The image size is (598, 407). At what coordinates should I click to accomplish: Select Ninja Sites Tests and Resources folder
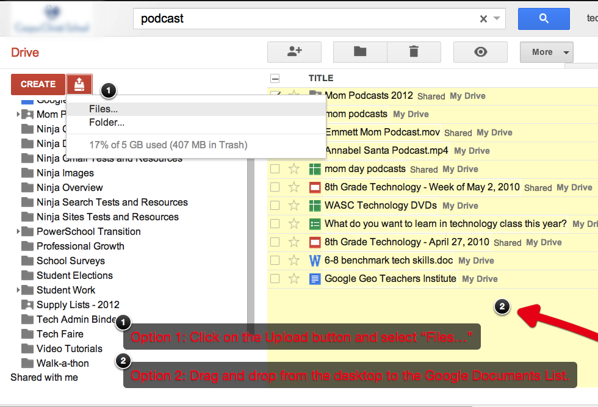pos(107,217)
